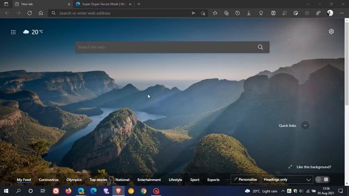Open the taskbar clock and date

pyautogui.click(x=326, y=191)
